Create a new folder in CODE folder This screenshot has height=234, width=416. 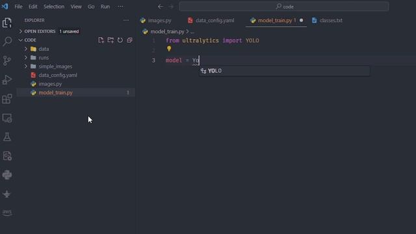[110, 40]
